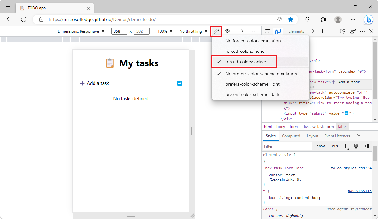
Task: Select body in the breadcrumb
Action: pyautogui.click(x=281, y=127)
